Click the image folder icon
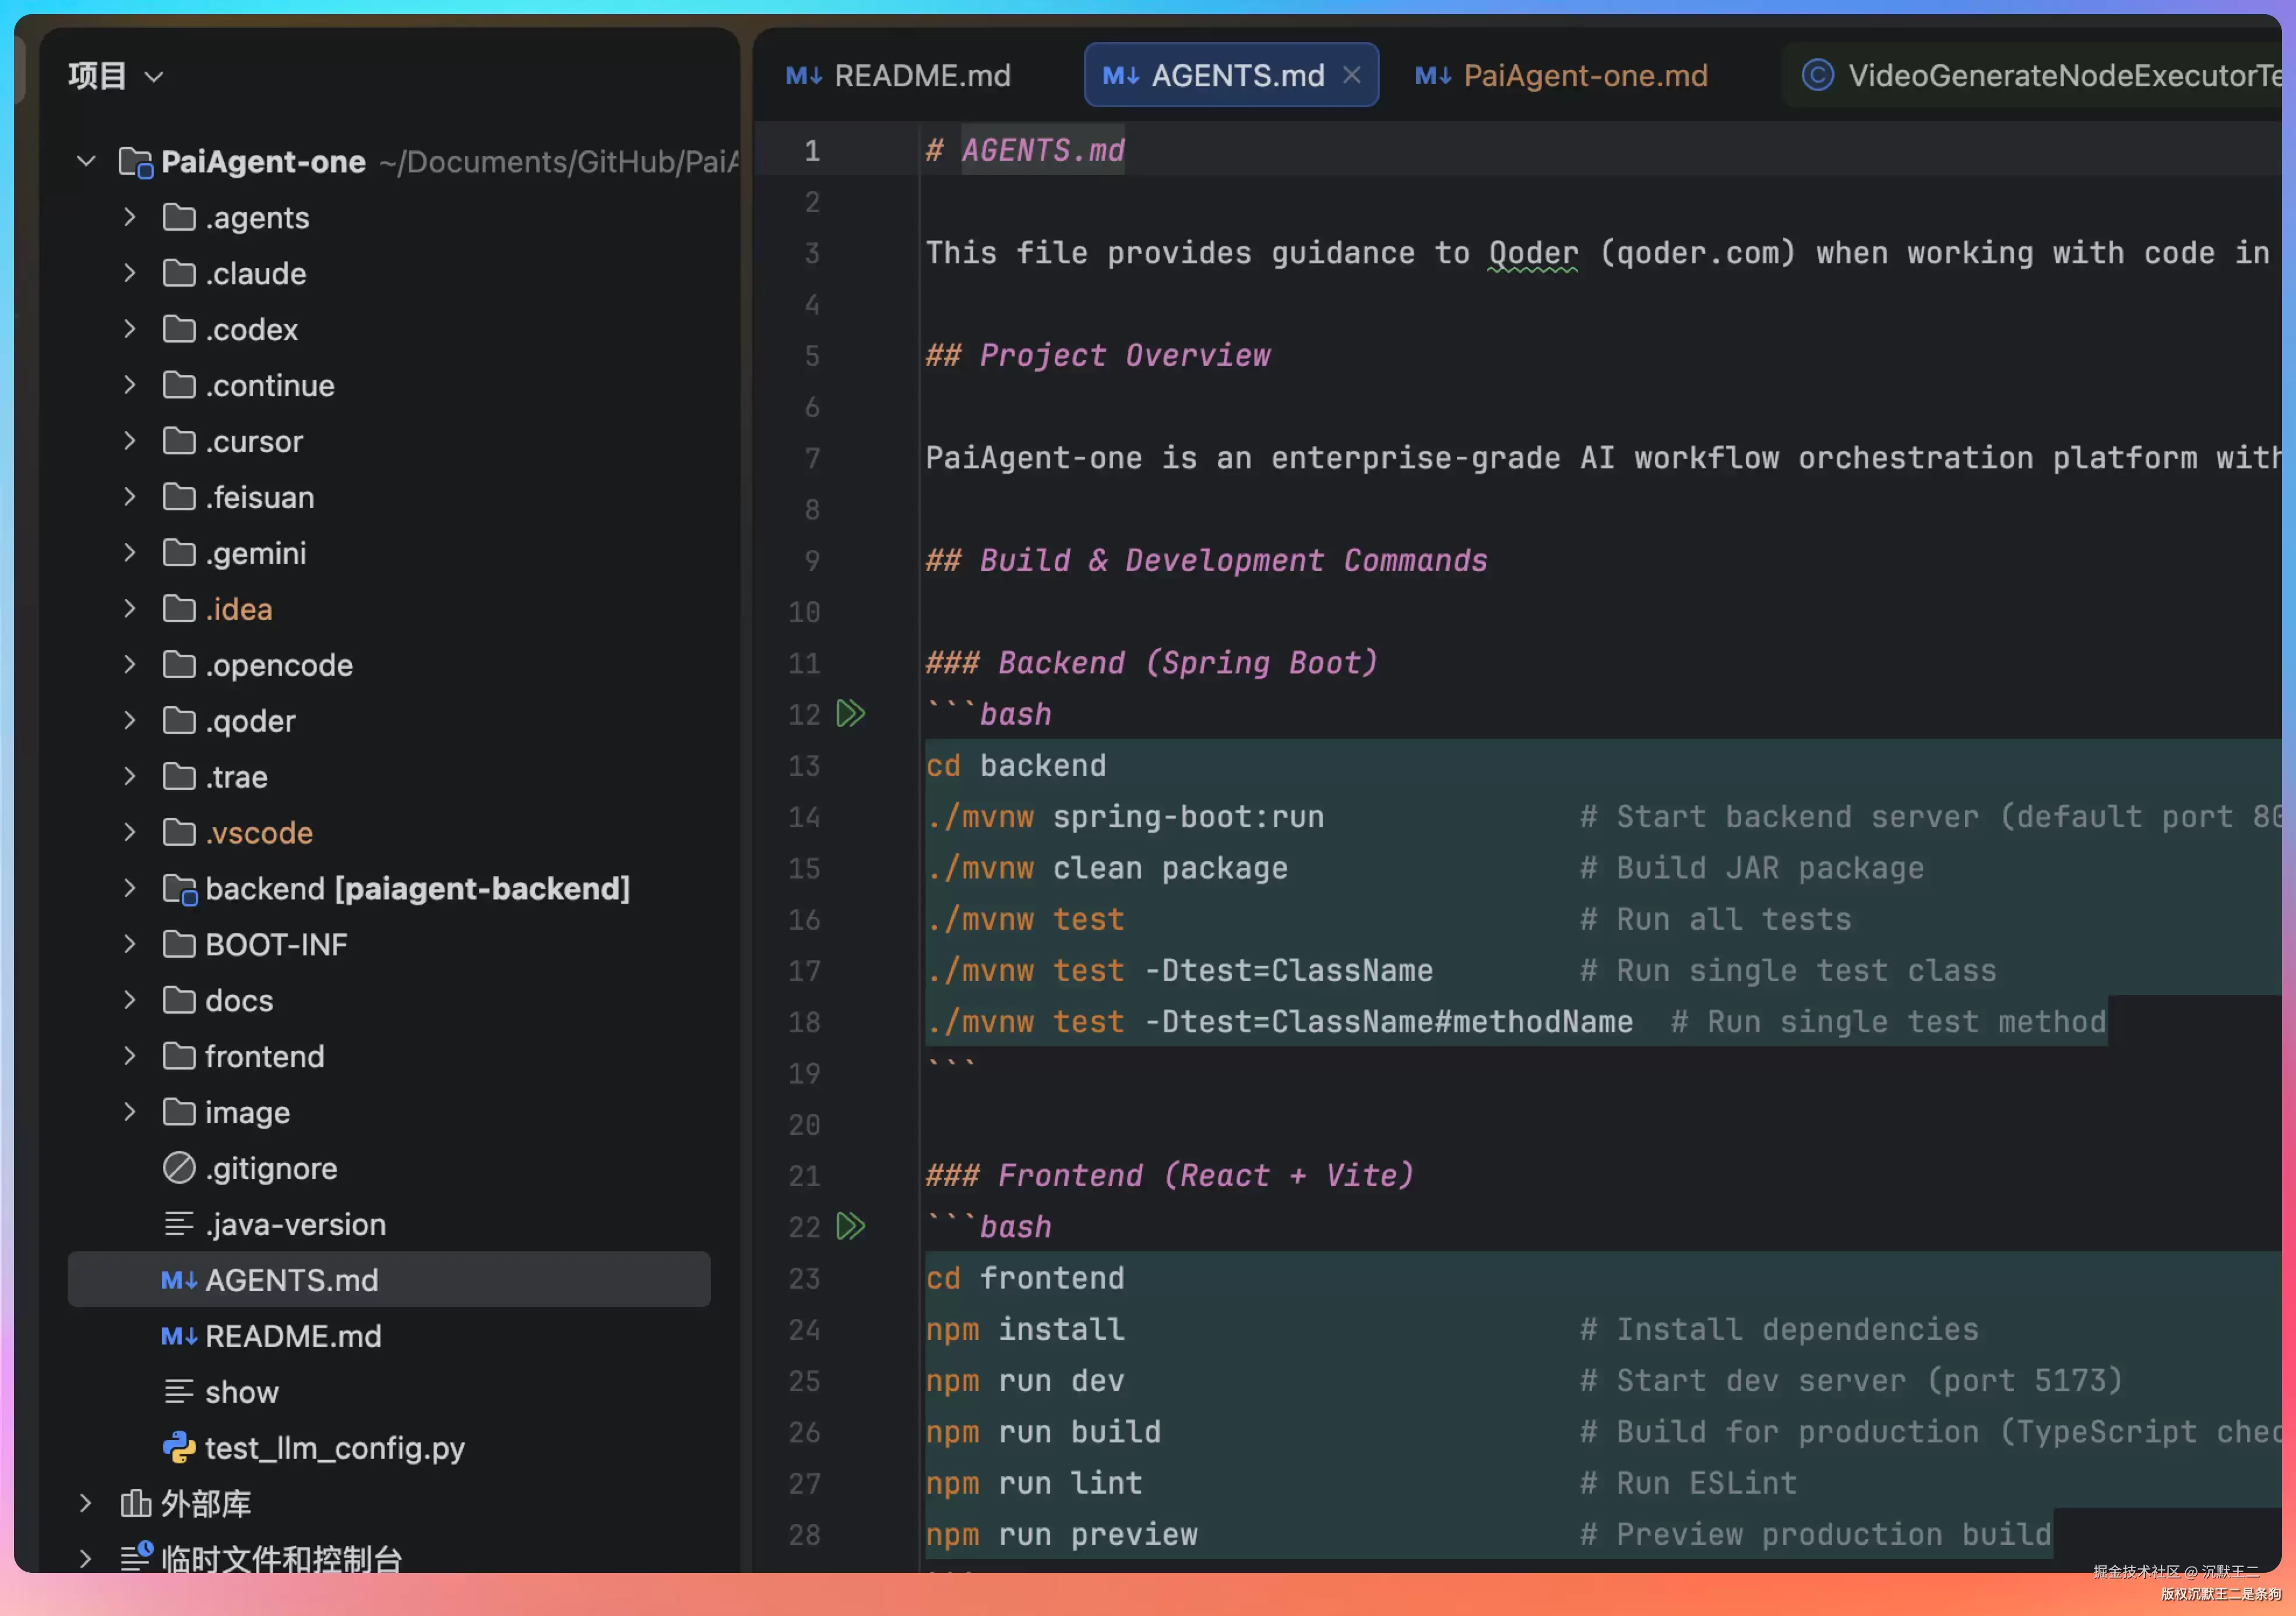This screenshot has width=2296, height=1616. [x=179, y=1112]
